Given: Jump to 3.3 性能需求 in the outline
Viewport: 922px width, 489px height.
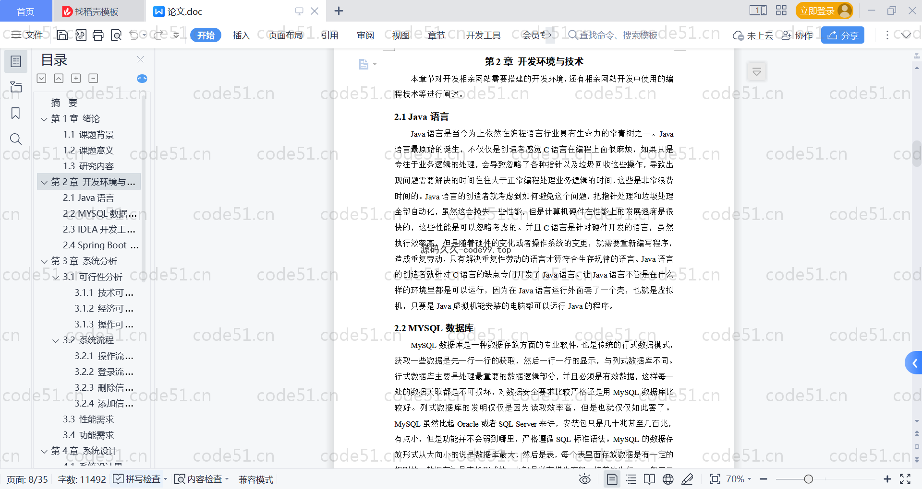Looking at the screenshot, I should 88,419.
